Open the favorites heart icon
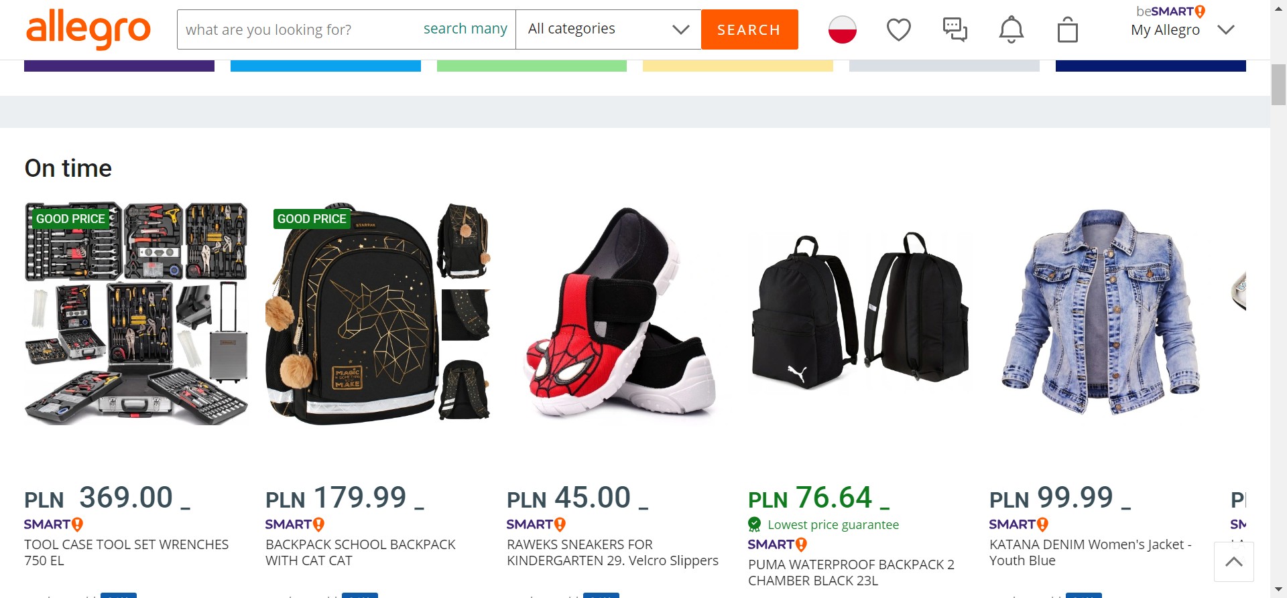 [898, 29]
